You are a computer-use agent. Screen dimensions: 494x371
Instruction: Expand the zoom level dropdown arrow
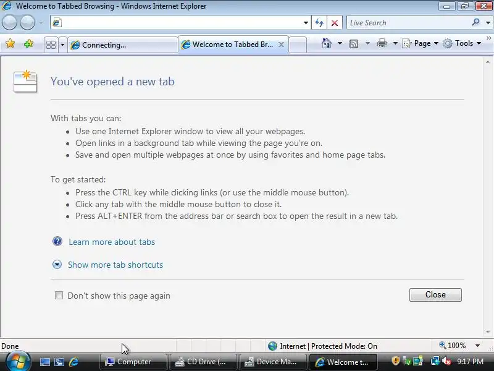click(477, 346)
